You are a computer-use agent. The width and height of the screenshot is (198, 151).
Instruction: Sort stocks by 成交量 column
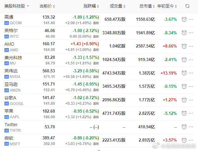(x=117, y=6)
